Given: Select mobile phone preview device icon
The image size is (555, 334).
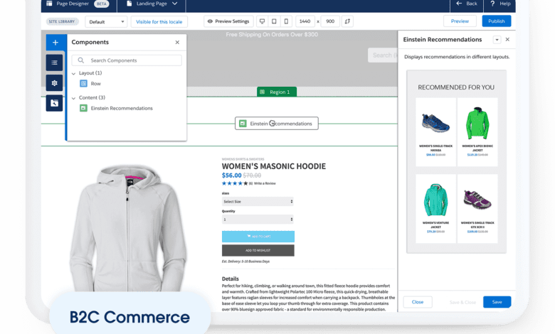Looking at the screenshot, I should click(286, 21).
